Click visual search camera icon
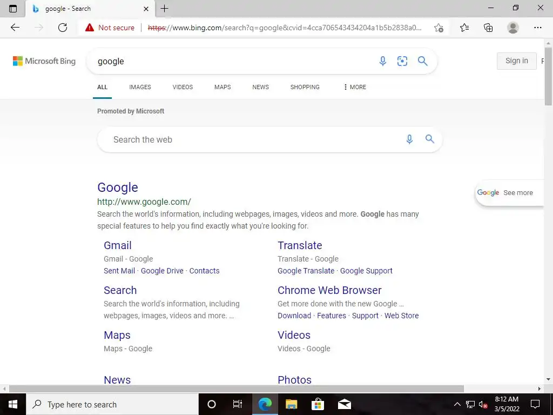The height and width of the screenshot is (415, 553). (402, 61)
